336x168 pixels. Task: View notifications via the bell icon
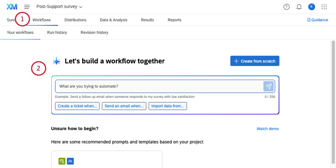[x=299, y=7]
